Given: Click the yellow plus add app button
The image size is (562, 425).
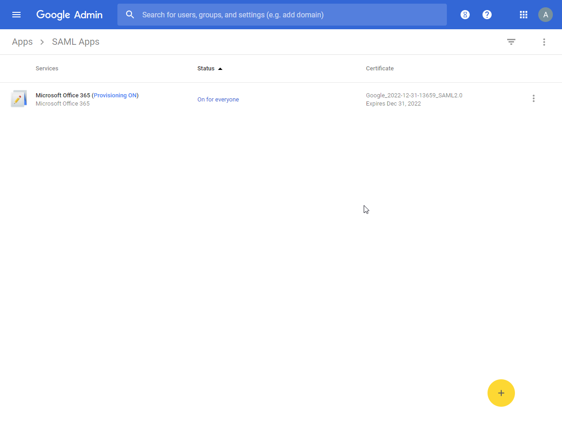Looking at the screenshot, I should point(501,393).
